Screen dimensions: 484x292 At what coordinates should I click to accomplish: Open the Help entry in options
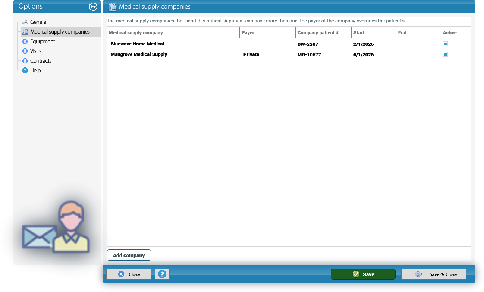35,70
